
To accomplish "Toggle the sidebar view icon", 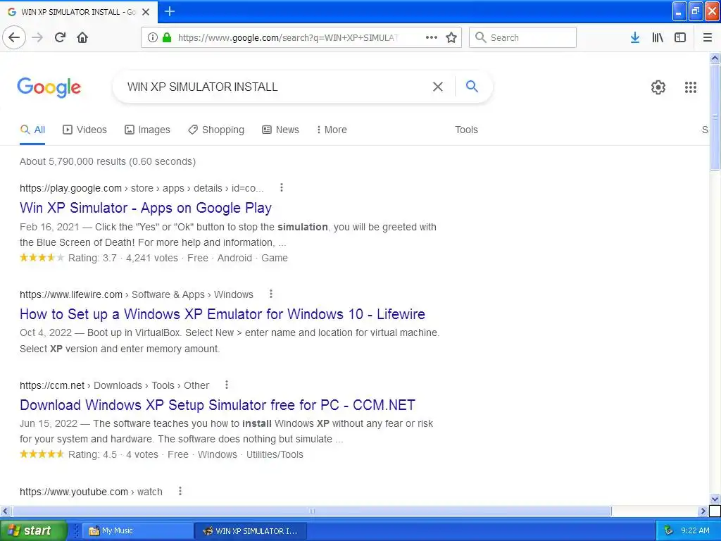I will pos(680,38).
